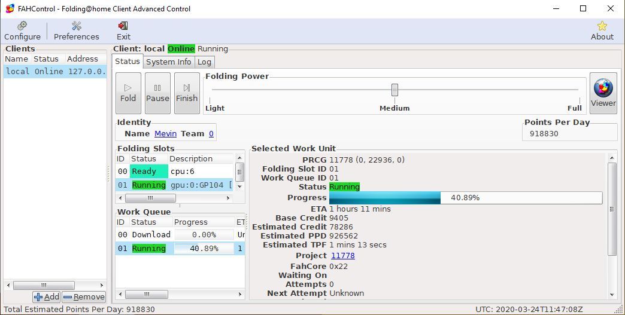Click the FAHControl app icon in title bar

click(x=10, y=8)
